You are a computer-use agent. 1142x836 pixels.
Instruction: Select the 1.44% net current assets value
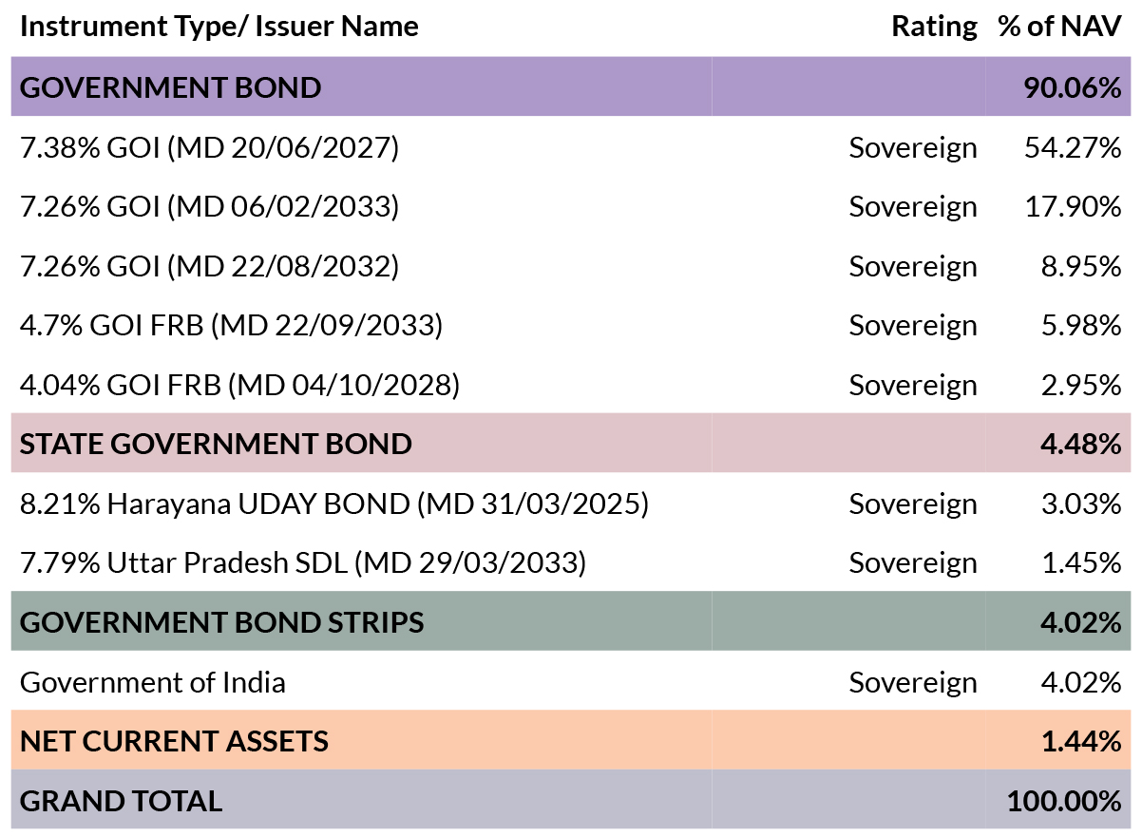click(1081, 740)
